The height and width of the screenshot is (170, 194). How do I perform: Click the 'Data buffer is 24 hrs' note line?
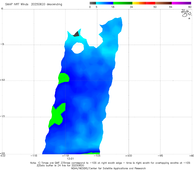pyautogui.click(x=60, y=166)
